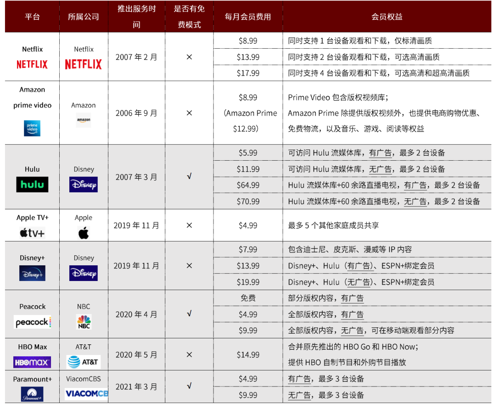Click the black Apple company logo

(84, 233)
